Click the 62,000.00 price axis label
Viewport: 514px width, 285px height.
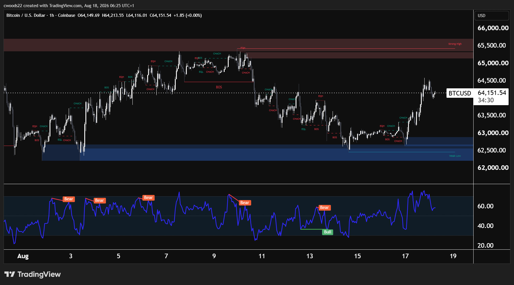point(493,168)
